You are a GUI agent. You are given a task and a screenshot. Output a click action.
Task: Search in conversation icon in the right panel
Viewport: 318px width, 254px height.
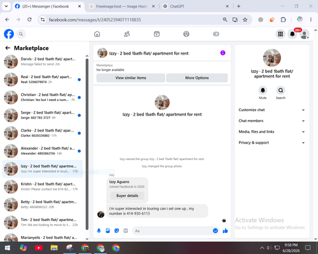[280, 90]
